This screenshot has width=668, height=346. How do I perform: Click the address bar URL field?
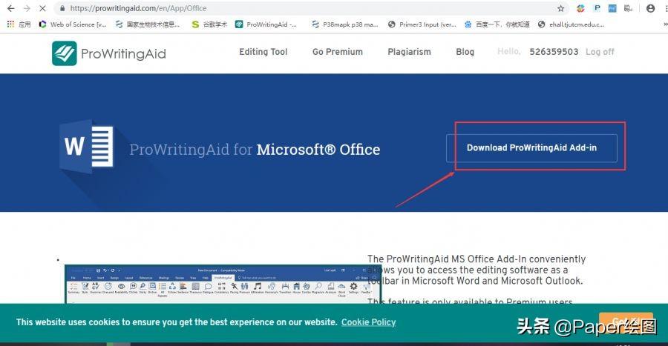pyautogui.click(x=311, y=8)
